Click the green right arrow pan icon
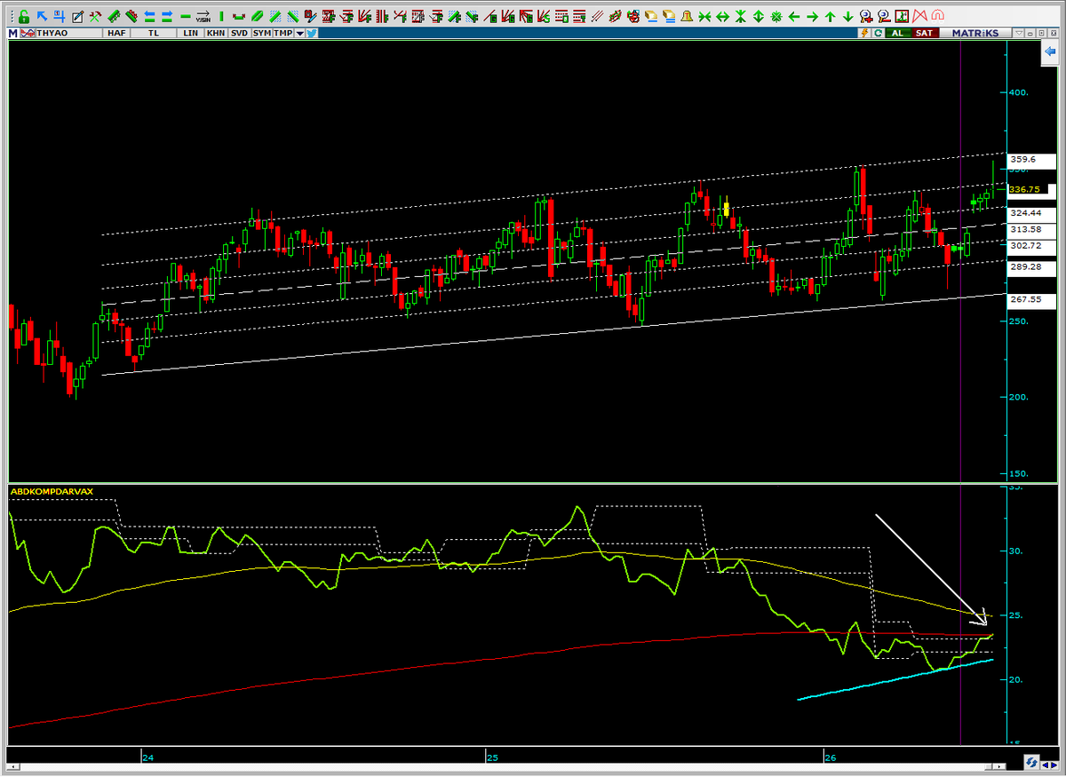Screen dimensions: 1066x777 [812, 17]
